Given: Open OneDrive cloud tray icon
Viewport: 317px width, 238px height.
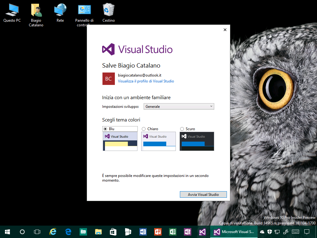Looking at the screenshot, I should pos(262,232).
